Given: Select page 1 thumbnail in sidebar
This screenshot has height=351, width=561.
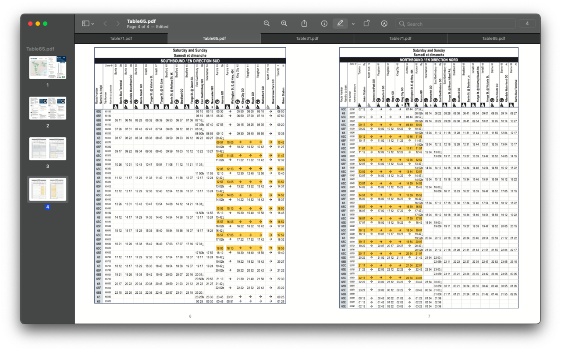Looking at the screenshot, I should click(x=48, y=67).
